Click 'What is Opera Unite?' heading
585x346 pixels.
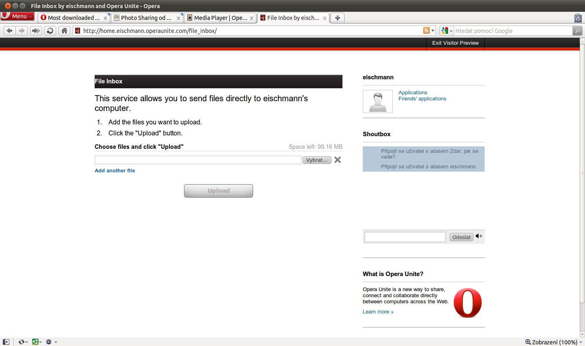[x=393, y=274]
